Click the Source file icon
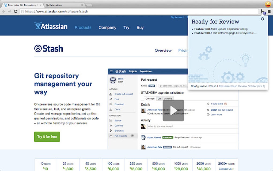This screenshot has height=171, width=273. point(111,120)
